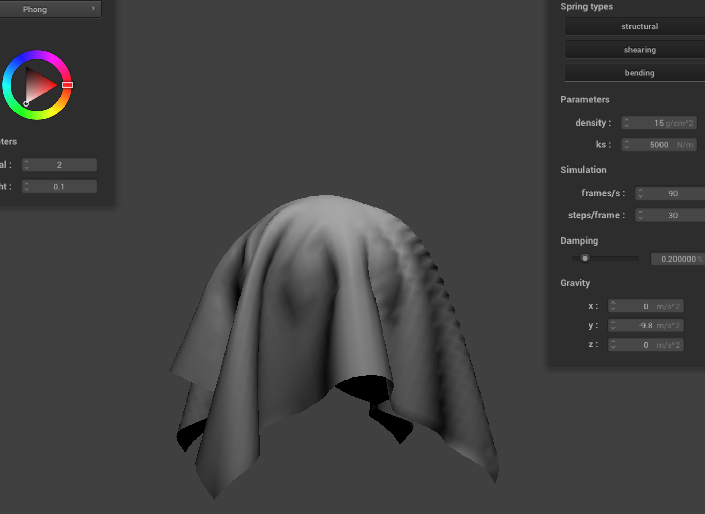Click the Damping heading
Screen dimensions: 705x514
[579, 240]
